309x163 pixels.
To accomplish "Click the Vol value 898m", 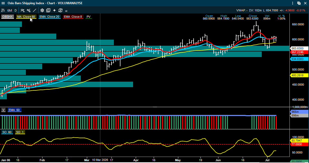I will [267, 18].
